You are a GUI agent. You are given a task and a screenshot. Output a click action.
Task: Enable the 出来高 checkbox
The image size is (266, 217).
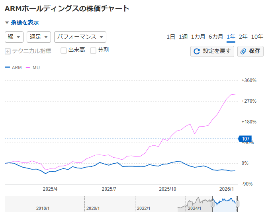coord(64,51)
